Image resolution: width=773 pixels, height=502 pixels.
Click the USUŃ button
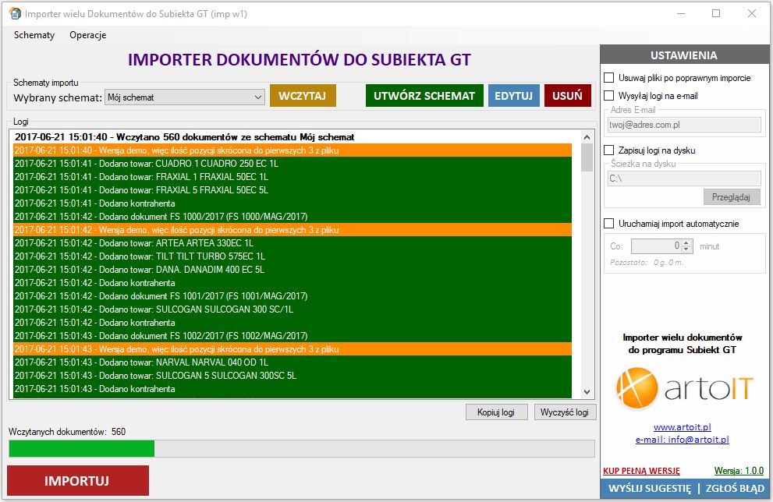[x=567, y=96]
